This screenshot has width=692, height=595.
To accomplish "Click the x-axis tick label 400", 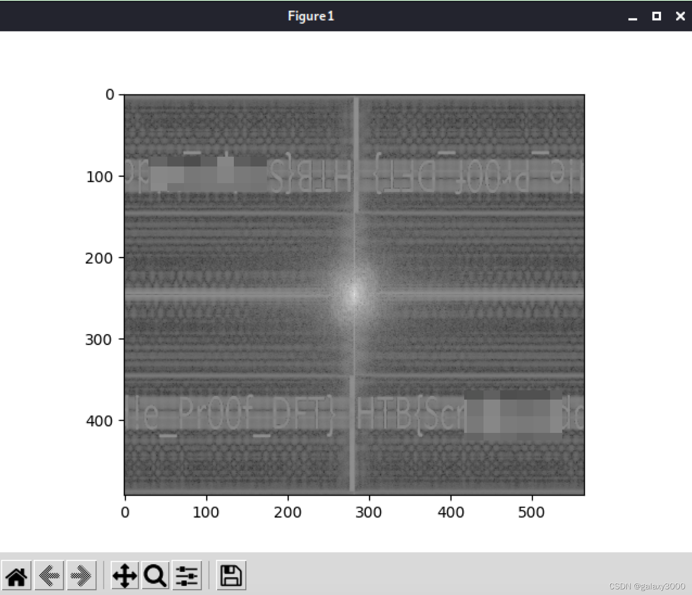I will 451,512.
